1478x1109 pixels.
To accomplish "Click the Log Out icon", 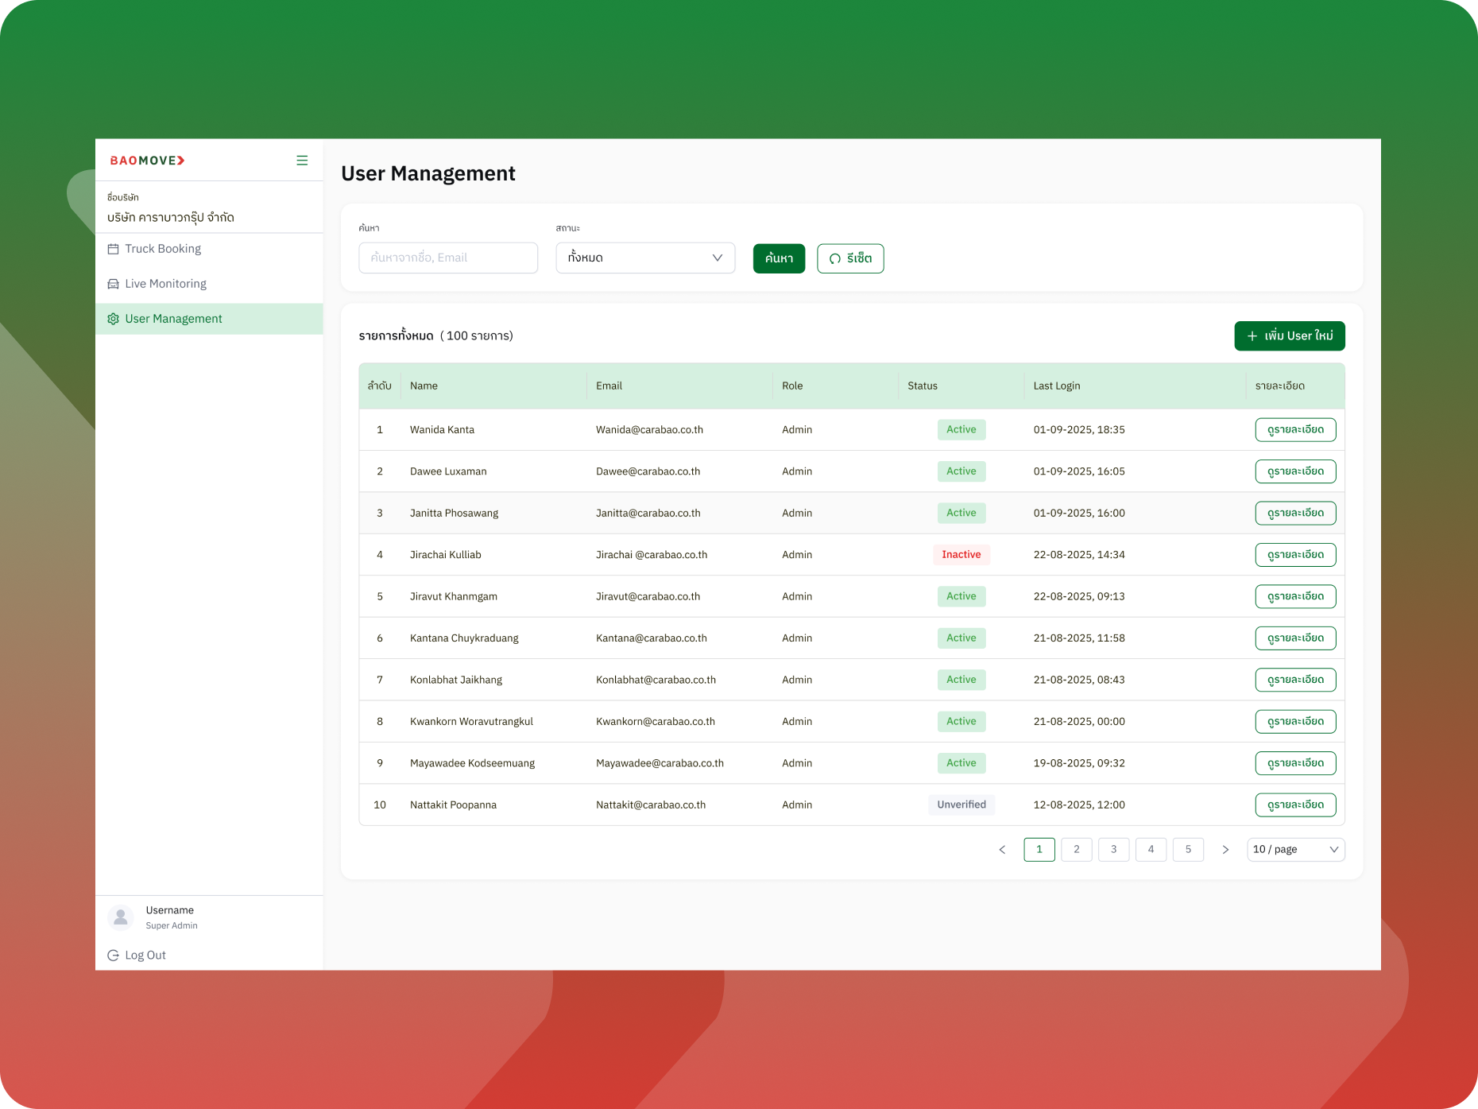I will [x=112, y=955].
